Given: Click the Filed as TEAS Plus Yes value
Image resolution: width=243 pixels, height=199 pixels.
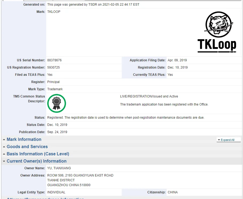Looking at the screenshot, I should [50, 75].
